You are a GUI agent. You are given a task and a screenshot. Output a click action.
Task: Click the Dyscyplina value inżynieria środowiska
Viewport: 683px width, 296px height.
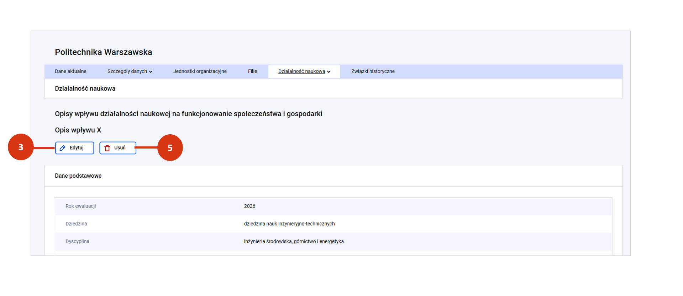[294, 242]
